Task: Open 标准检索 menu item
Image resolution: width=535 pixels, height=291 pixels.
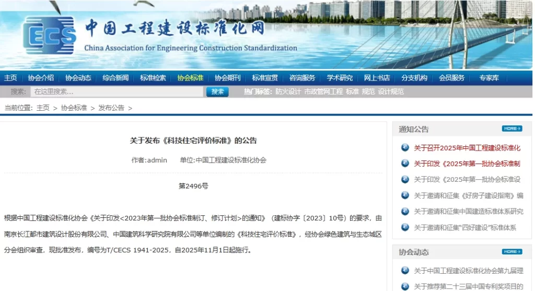Action: point(153,78)
